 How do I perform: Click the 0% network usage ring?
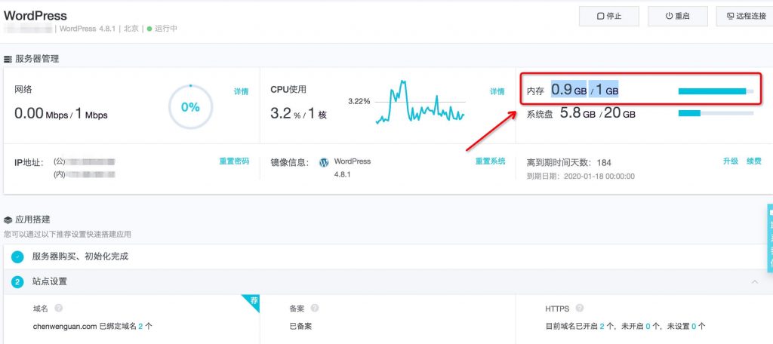pyautogui.click(x=191, y=107)
